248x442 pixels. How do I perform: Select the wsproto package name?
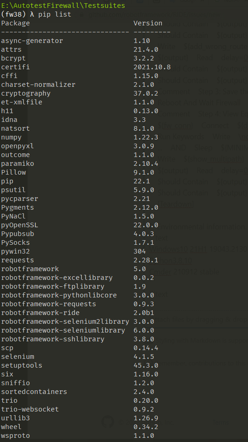(16, 436)
